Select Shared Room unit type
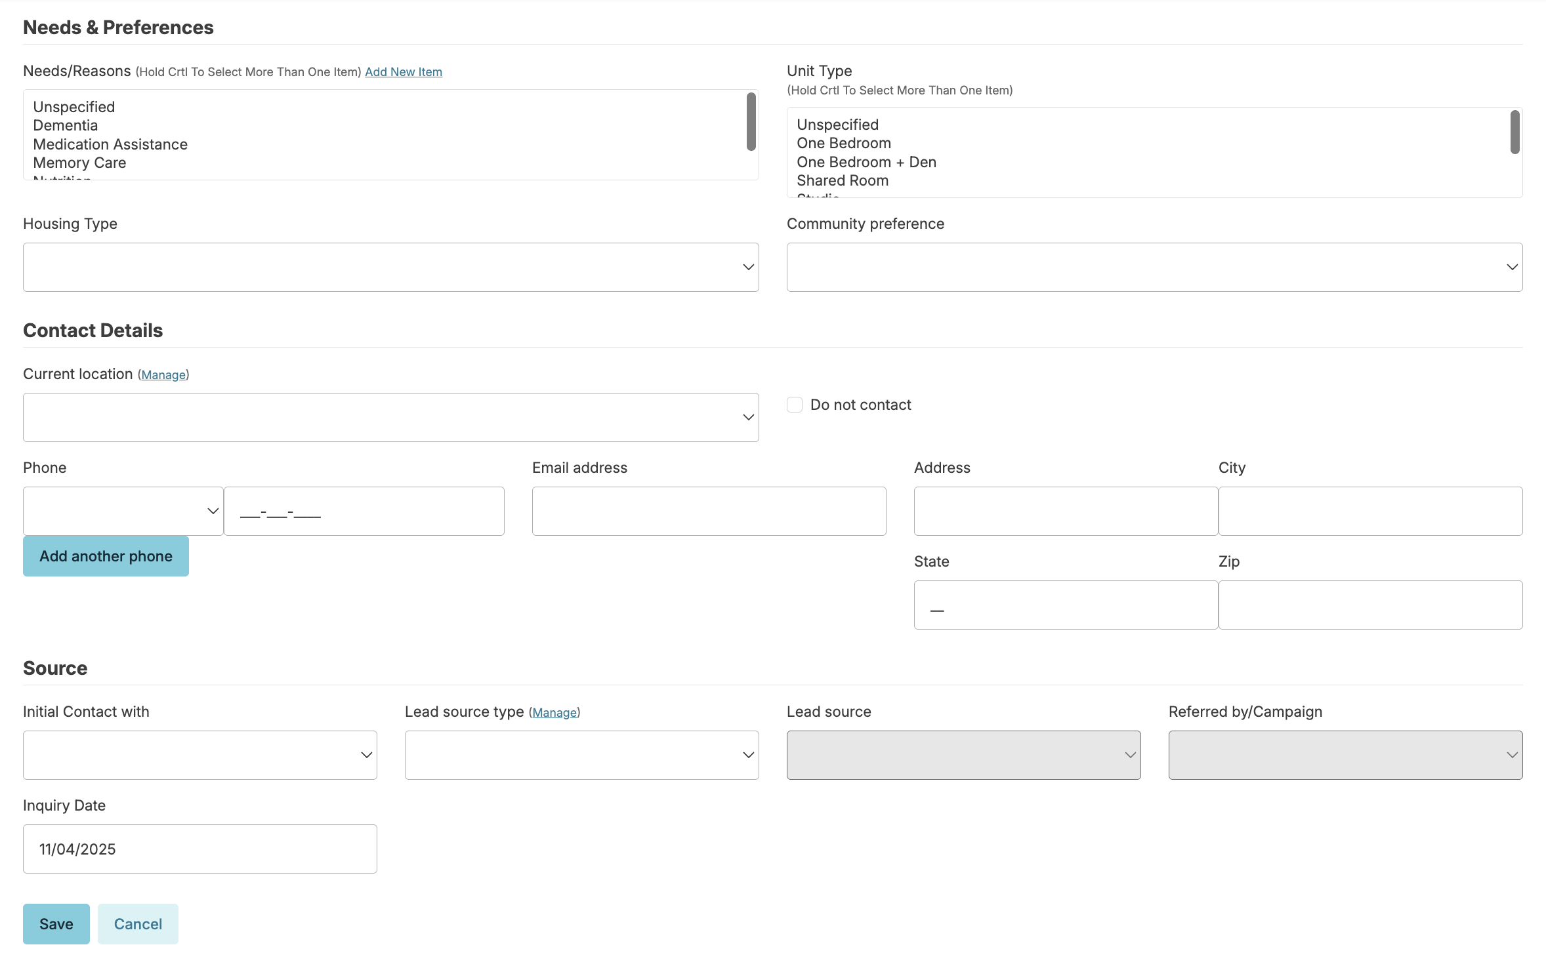This screenshot has width=1546, height=968. 843,180
